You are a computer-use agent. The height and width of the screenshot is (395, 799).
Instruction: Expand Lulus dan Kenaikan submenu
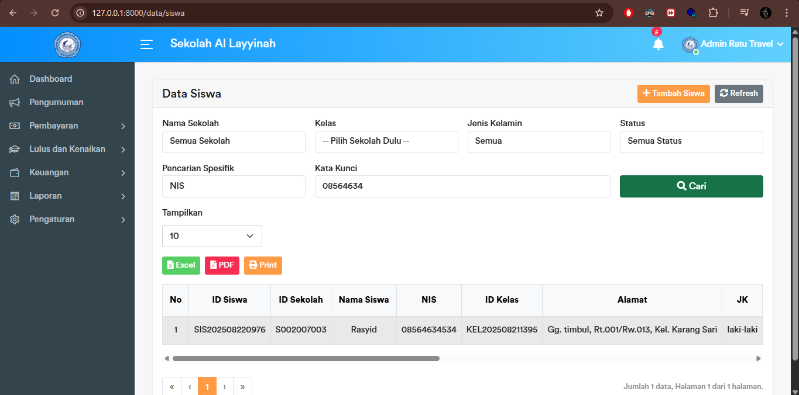(67, 149)
